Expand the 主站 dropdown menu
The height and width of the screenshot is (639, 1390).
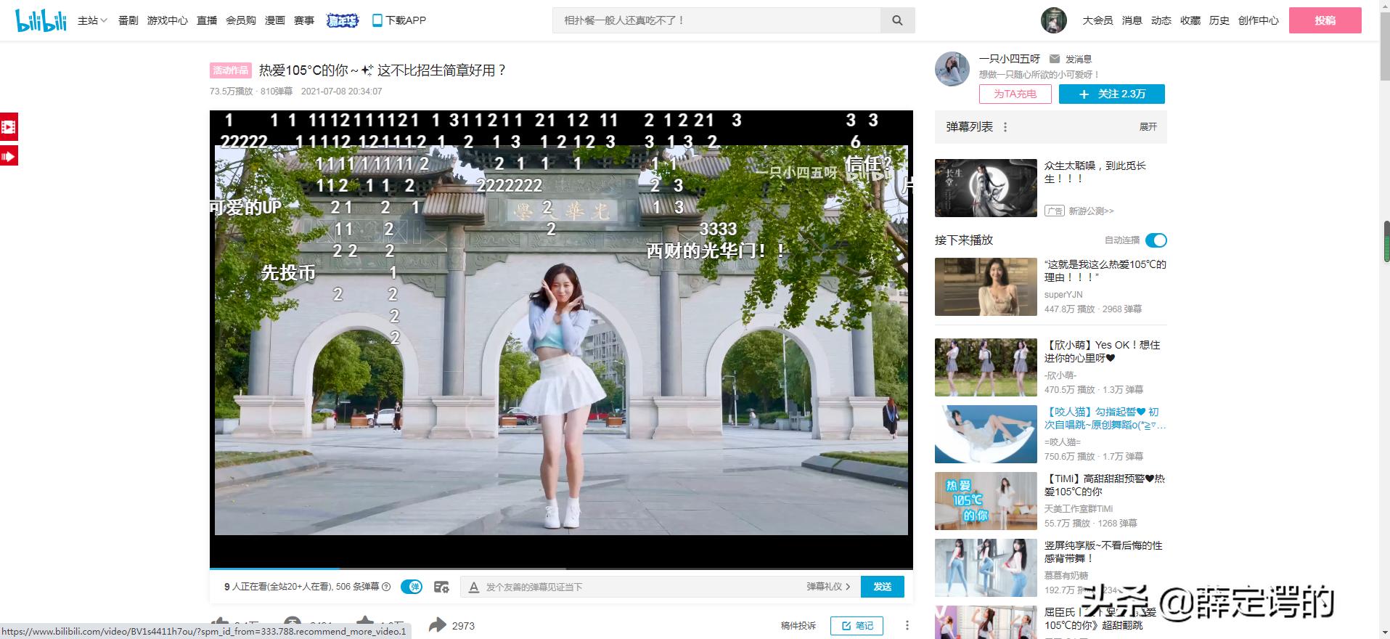(x=92, y=20)
